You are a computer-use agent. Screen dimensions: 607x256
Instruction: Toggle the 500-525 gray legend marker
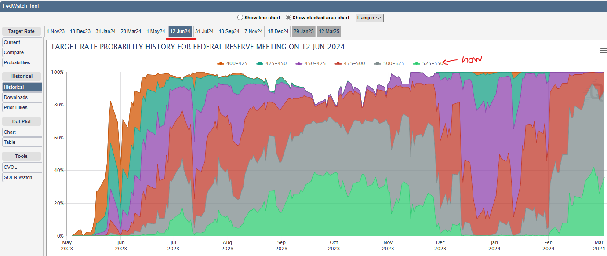[x=378, y=63]
